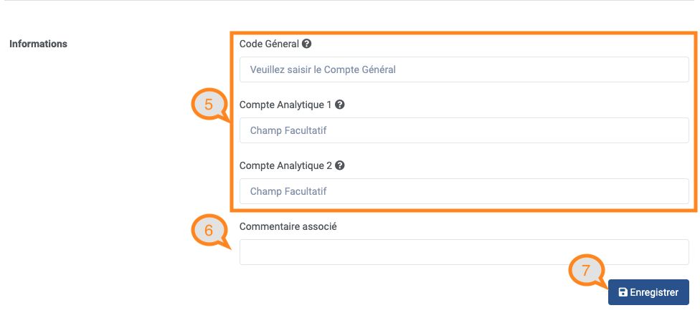
Task: Select the orange callout bubble numbered 5
Action: 209,105
